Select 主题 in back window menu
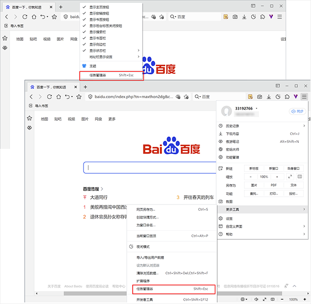 coord(111,66)
